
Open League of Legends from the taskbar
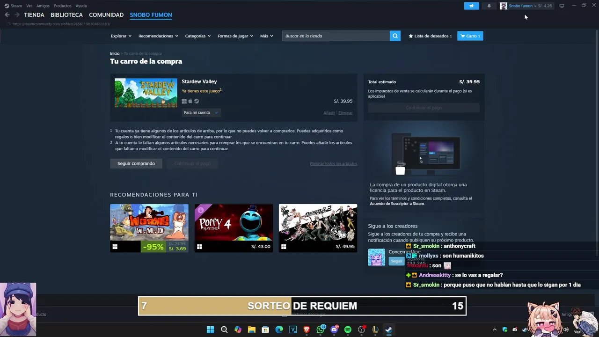point(375,330)
